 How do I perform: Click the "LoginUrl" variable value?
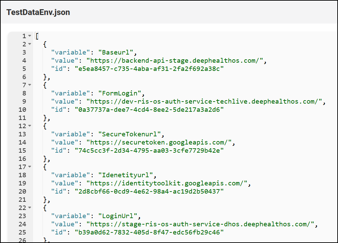click(x=118, y=216)
